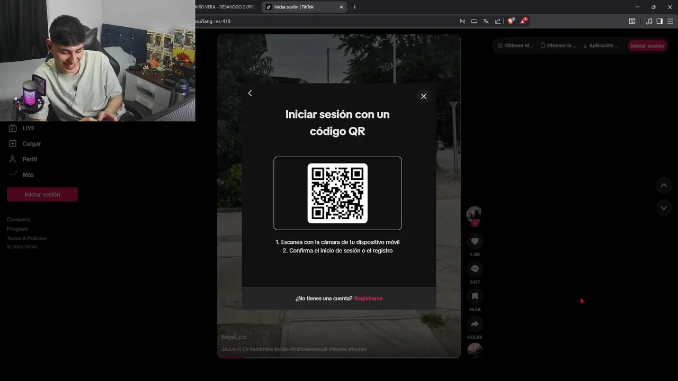
Task: Expand the Company footer section
Action: pyautogui.click(x=19, y=219)
